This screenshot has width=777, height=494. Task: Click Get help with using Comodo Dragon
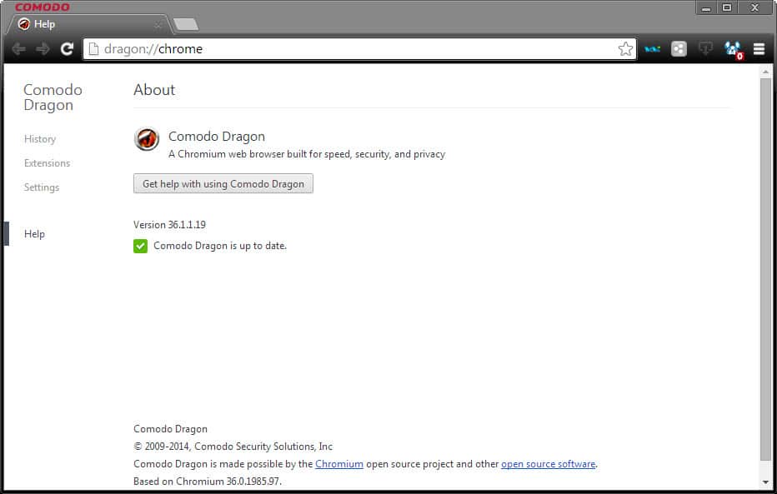(x=223, y=184)
